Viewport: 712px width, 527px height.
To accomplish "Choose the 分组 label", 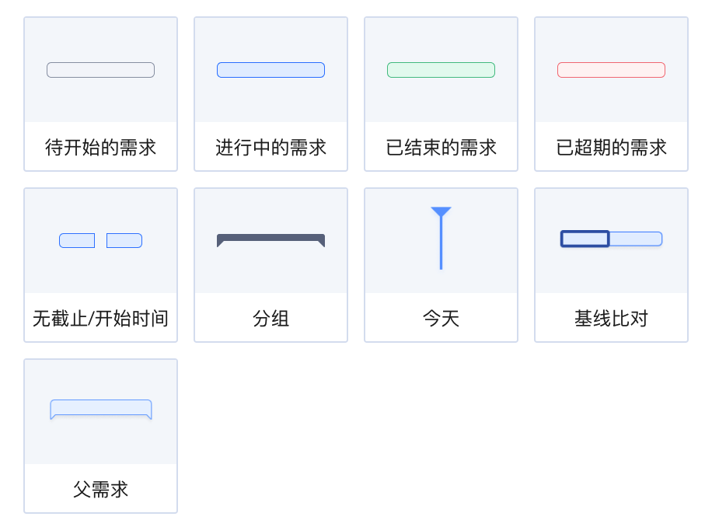I will click(x=270, y=319).
